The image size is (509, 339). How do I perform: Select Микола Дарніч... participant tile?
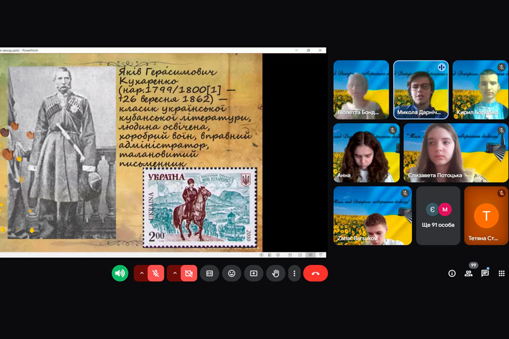click(421, 89)
